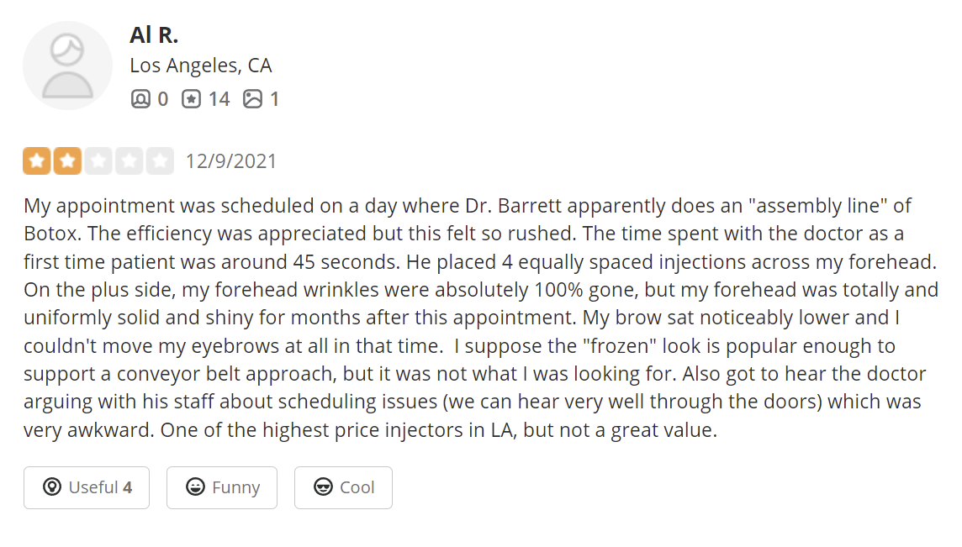The width and height of the screenshot is (962, 547).
Task: Click the Useful vote count number 4
Action: (x=127, y=487)
